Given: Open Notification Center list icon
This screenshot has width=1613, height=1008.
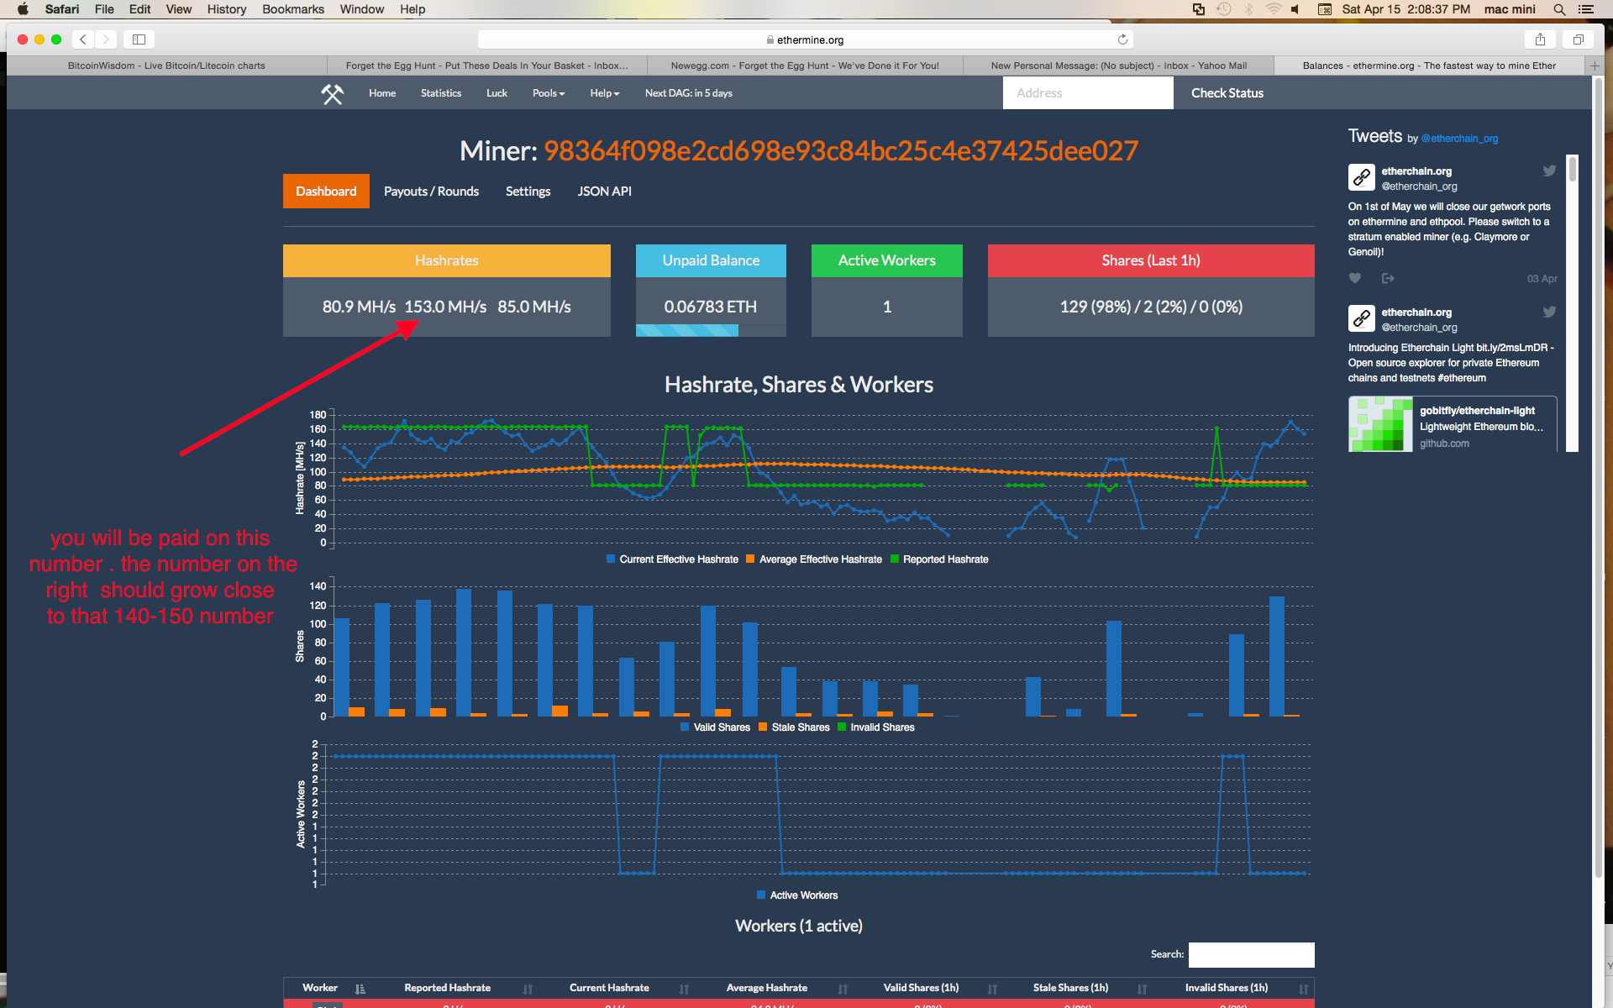Looking at the screenshot, I should pos(1586,9).
